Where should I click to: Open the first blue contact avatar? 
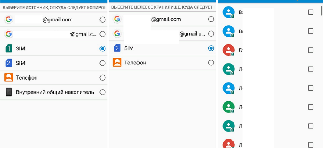(228, 12)
